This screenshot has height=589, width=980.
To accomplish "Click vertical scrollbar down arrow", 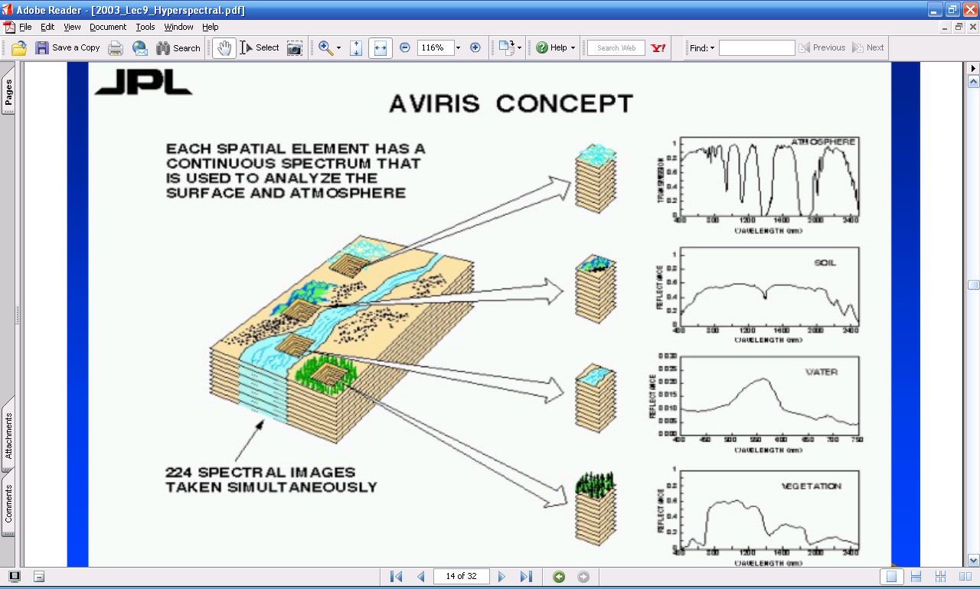I will tap(974, 560).
